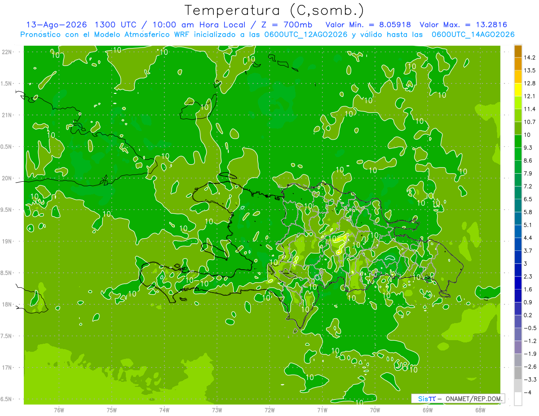539x416 pixels.
Task: Click the '12.1' color scale label
Action: [x=530, y=96]
